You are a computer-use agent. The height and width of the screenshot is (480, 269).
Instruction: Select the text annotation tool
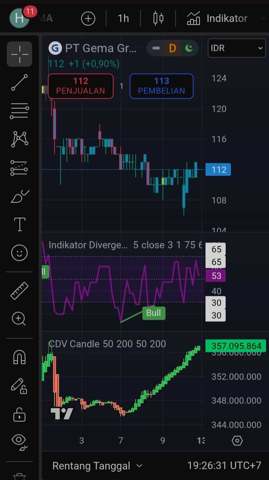(19, 225)
